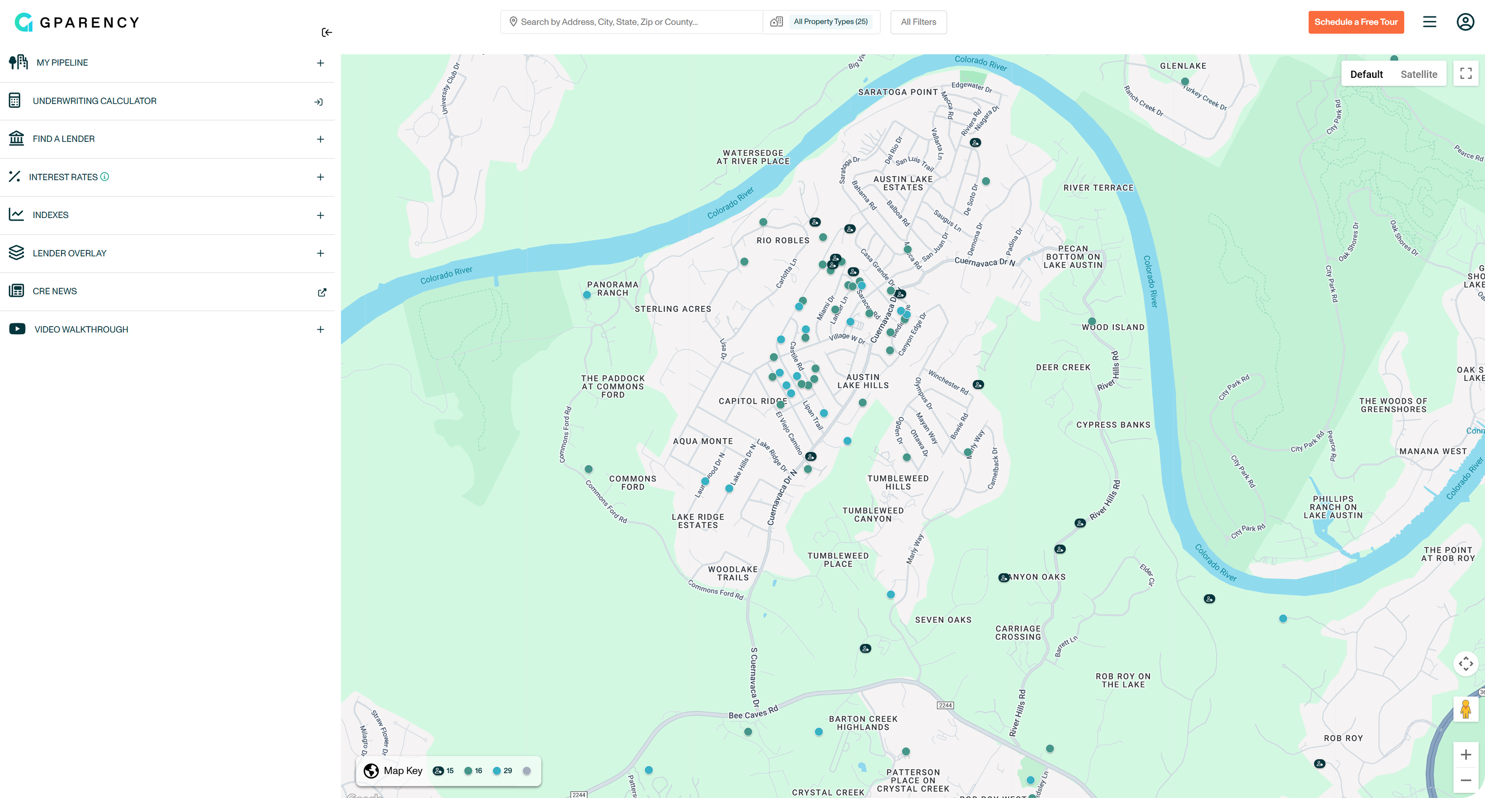Screen dimensions: 1485x798
Task: Expand Lender Overlay menu item
Action: 321,253
